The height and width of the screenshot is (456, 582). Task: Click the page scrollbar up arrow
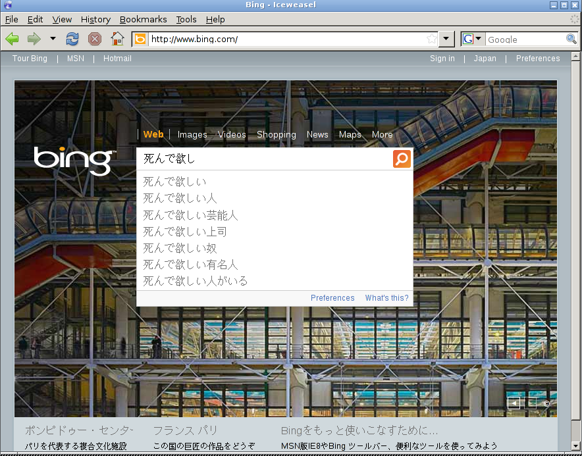tap(575, 57)
